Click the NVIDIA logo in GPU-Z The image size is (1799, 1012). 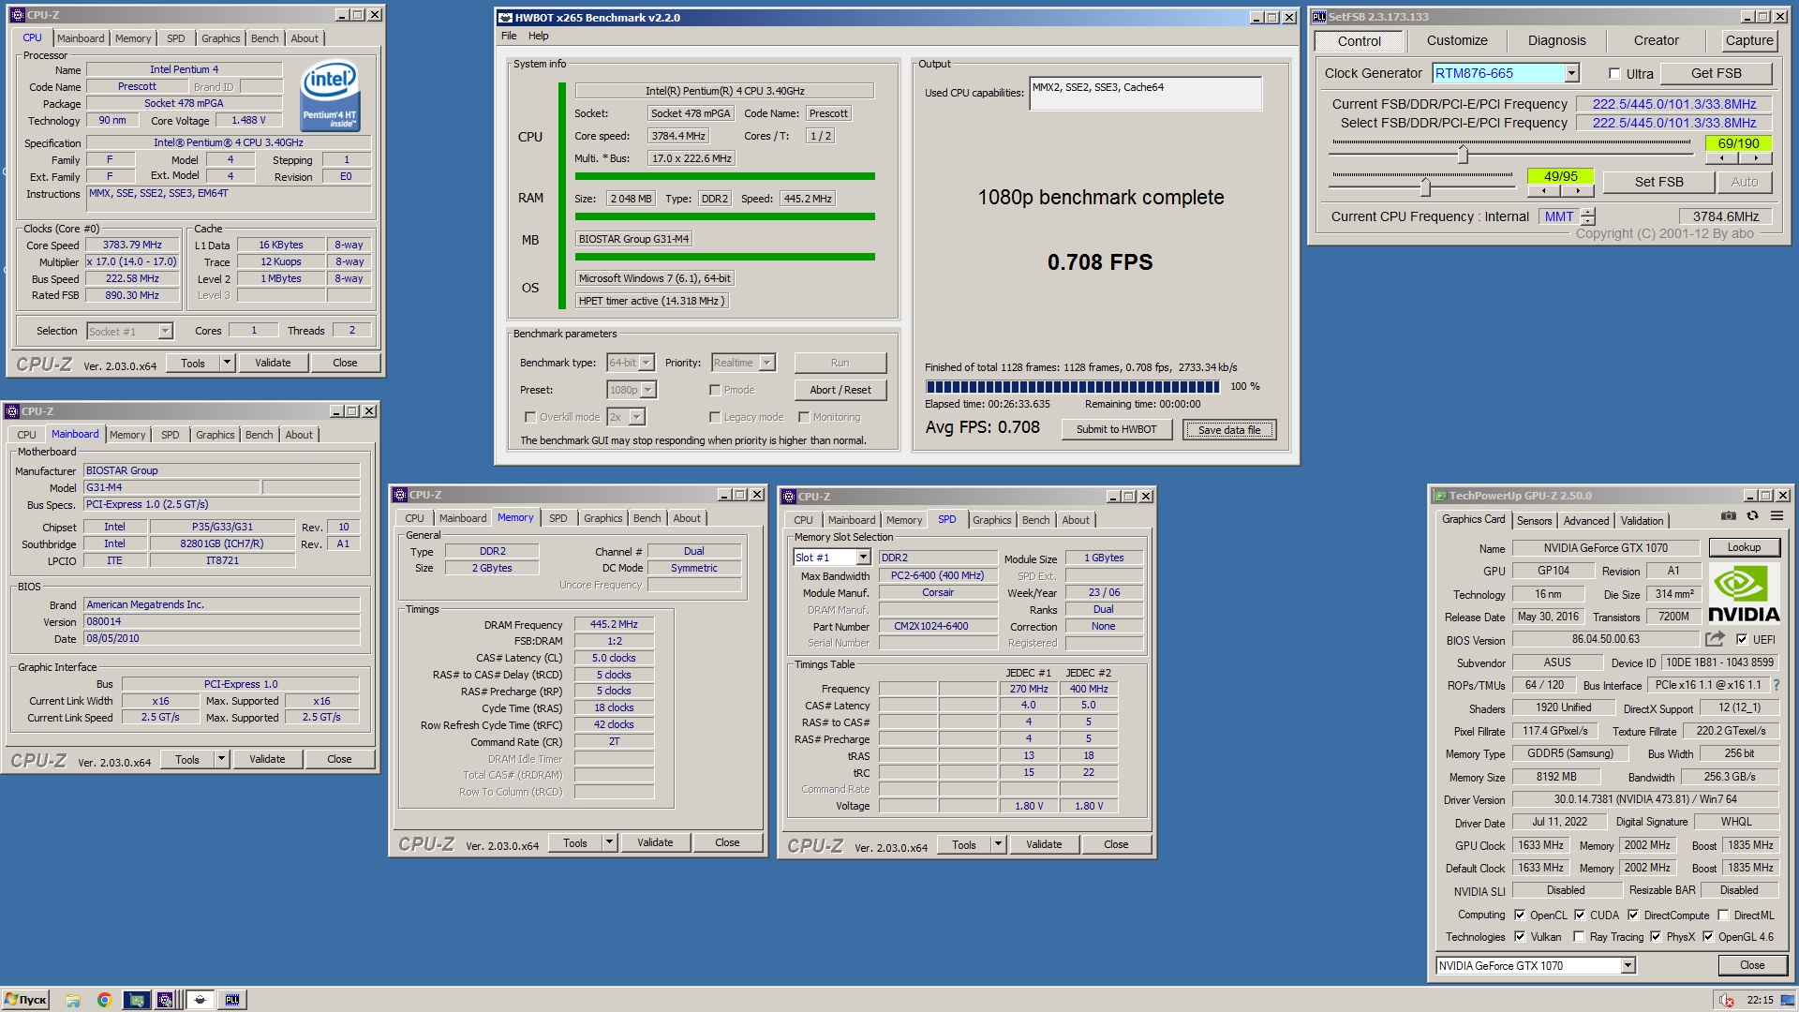(x=1744, y=594)
